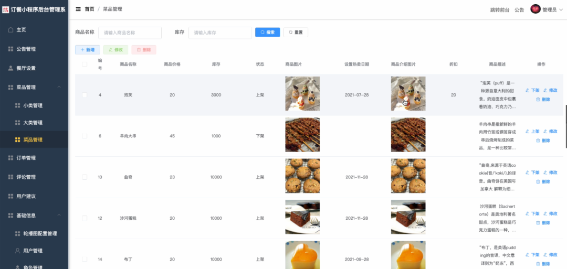Tick the checkbox for row 羊肉大串
Image resolution: width=567 pixels, height=269 pixels.
pyautogui.click(x=85, y=136)
